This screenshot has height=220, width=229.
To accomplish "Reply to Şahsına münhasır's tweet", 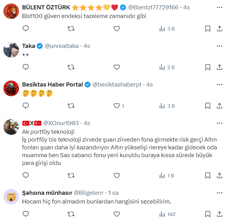I will tap(26, 214).
